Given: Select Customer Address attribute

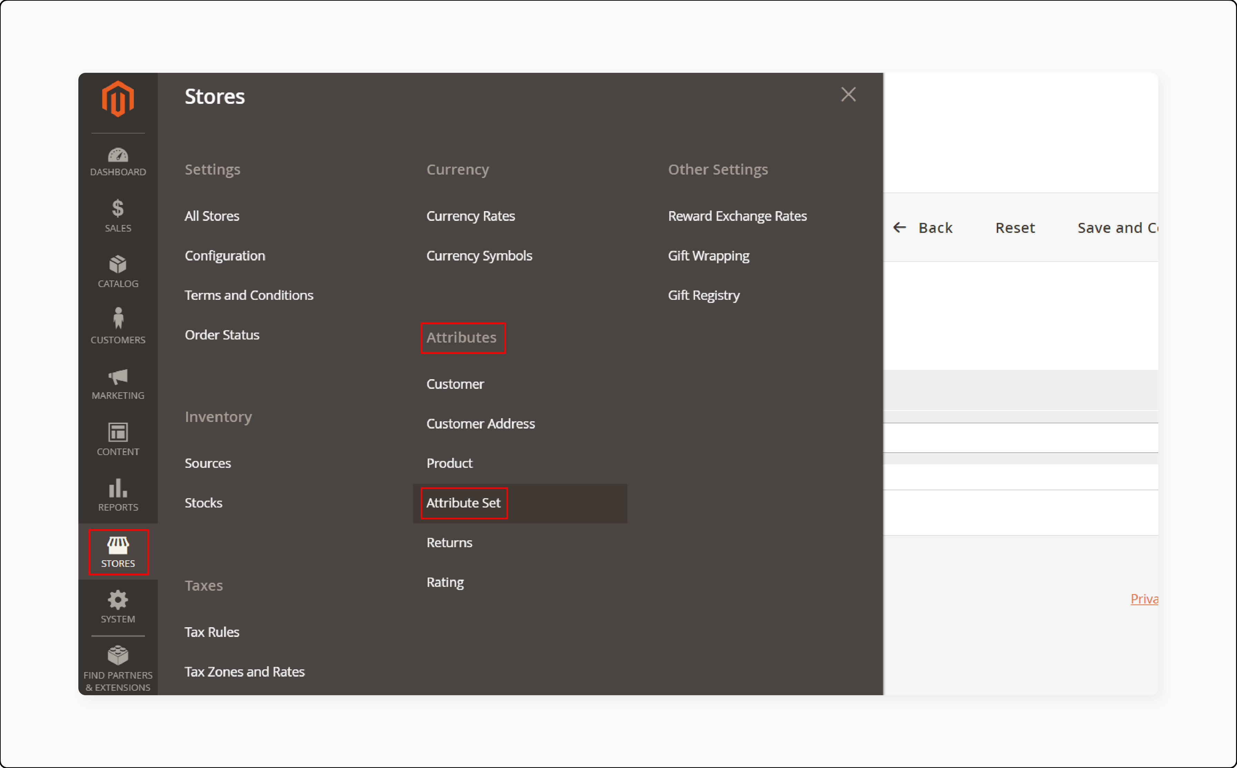Looking at the screenshot, I should [x=480, y=423].
